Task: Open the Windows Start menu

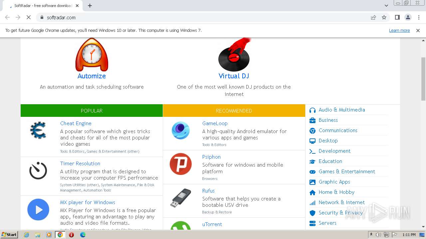Action: tap(9, 234)
